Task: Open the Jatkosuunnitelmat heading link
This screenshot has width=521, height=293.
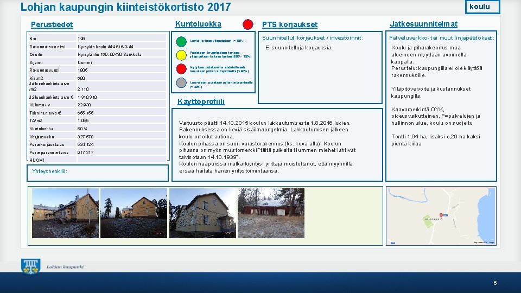Action: 424,24
